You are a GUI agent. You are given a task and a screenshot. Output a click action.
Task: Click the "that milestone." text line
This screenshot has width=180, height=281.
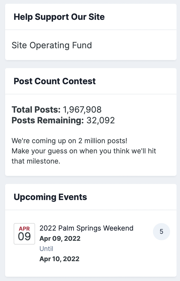click(36, 161)
